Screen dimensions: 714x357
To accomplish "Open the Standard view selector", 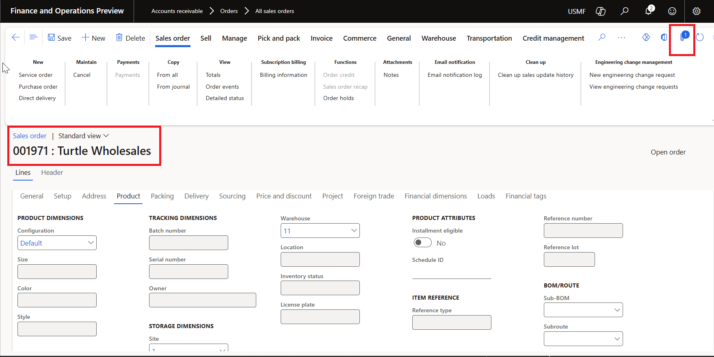I will [x=83, y=136].
